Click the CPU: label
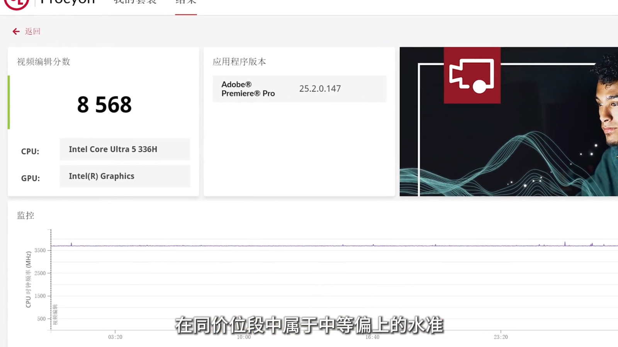618x347 pixels. [x=30, y=152]
